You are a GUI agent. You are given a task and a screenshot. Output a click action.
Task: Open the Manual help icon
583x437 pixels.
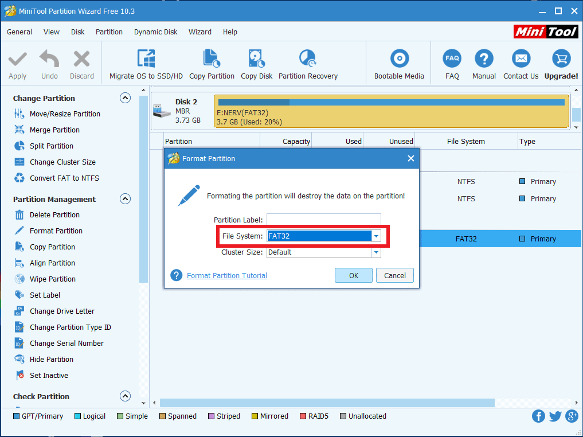(484, 58)
